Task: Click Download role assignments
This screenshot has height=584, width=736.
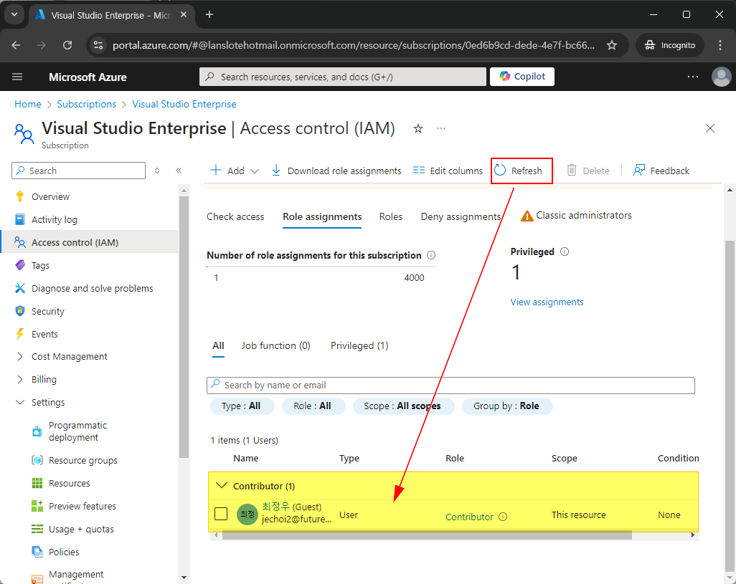Action: 336,171
